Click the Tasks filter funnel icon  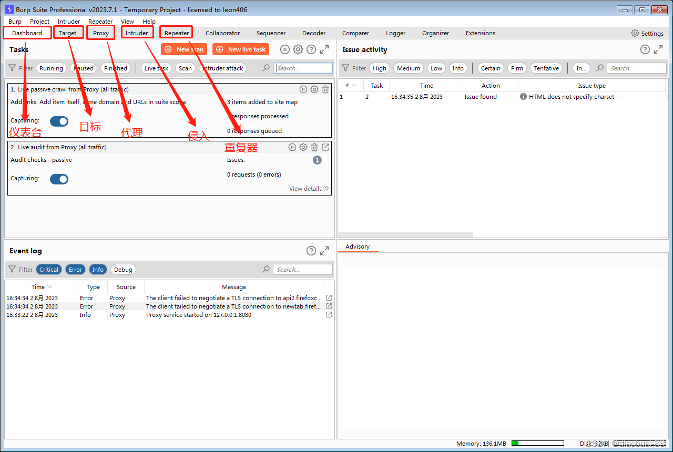(x=12, y=68)
